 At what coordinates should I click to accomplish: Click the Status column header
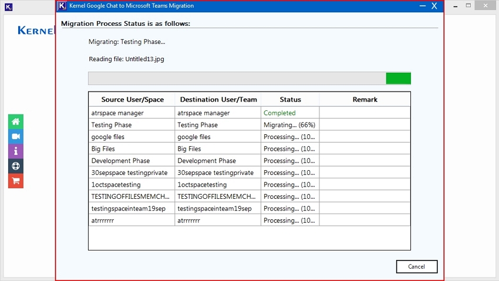(290, 100)
